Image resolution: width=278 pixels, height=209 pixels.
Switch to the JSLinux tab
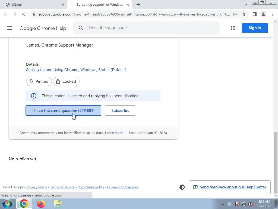(x=33, y=5)
